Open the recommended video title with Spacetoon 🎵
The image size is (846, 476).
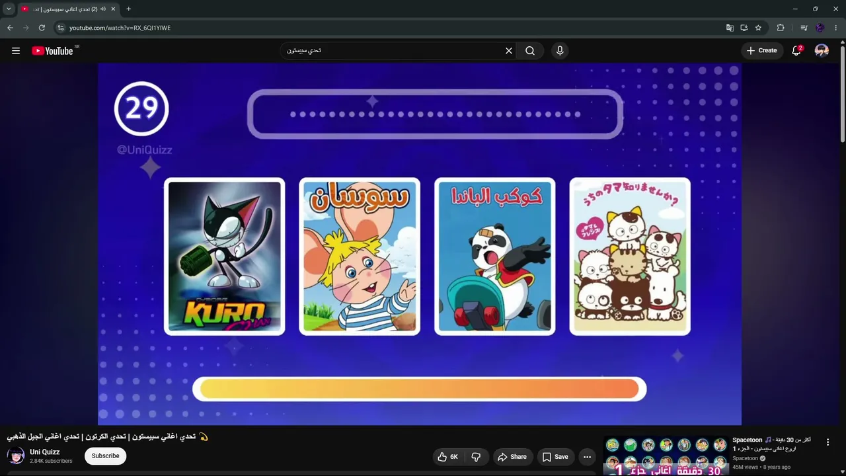(x=772, y=444)
